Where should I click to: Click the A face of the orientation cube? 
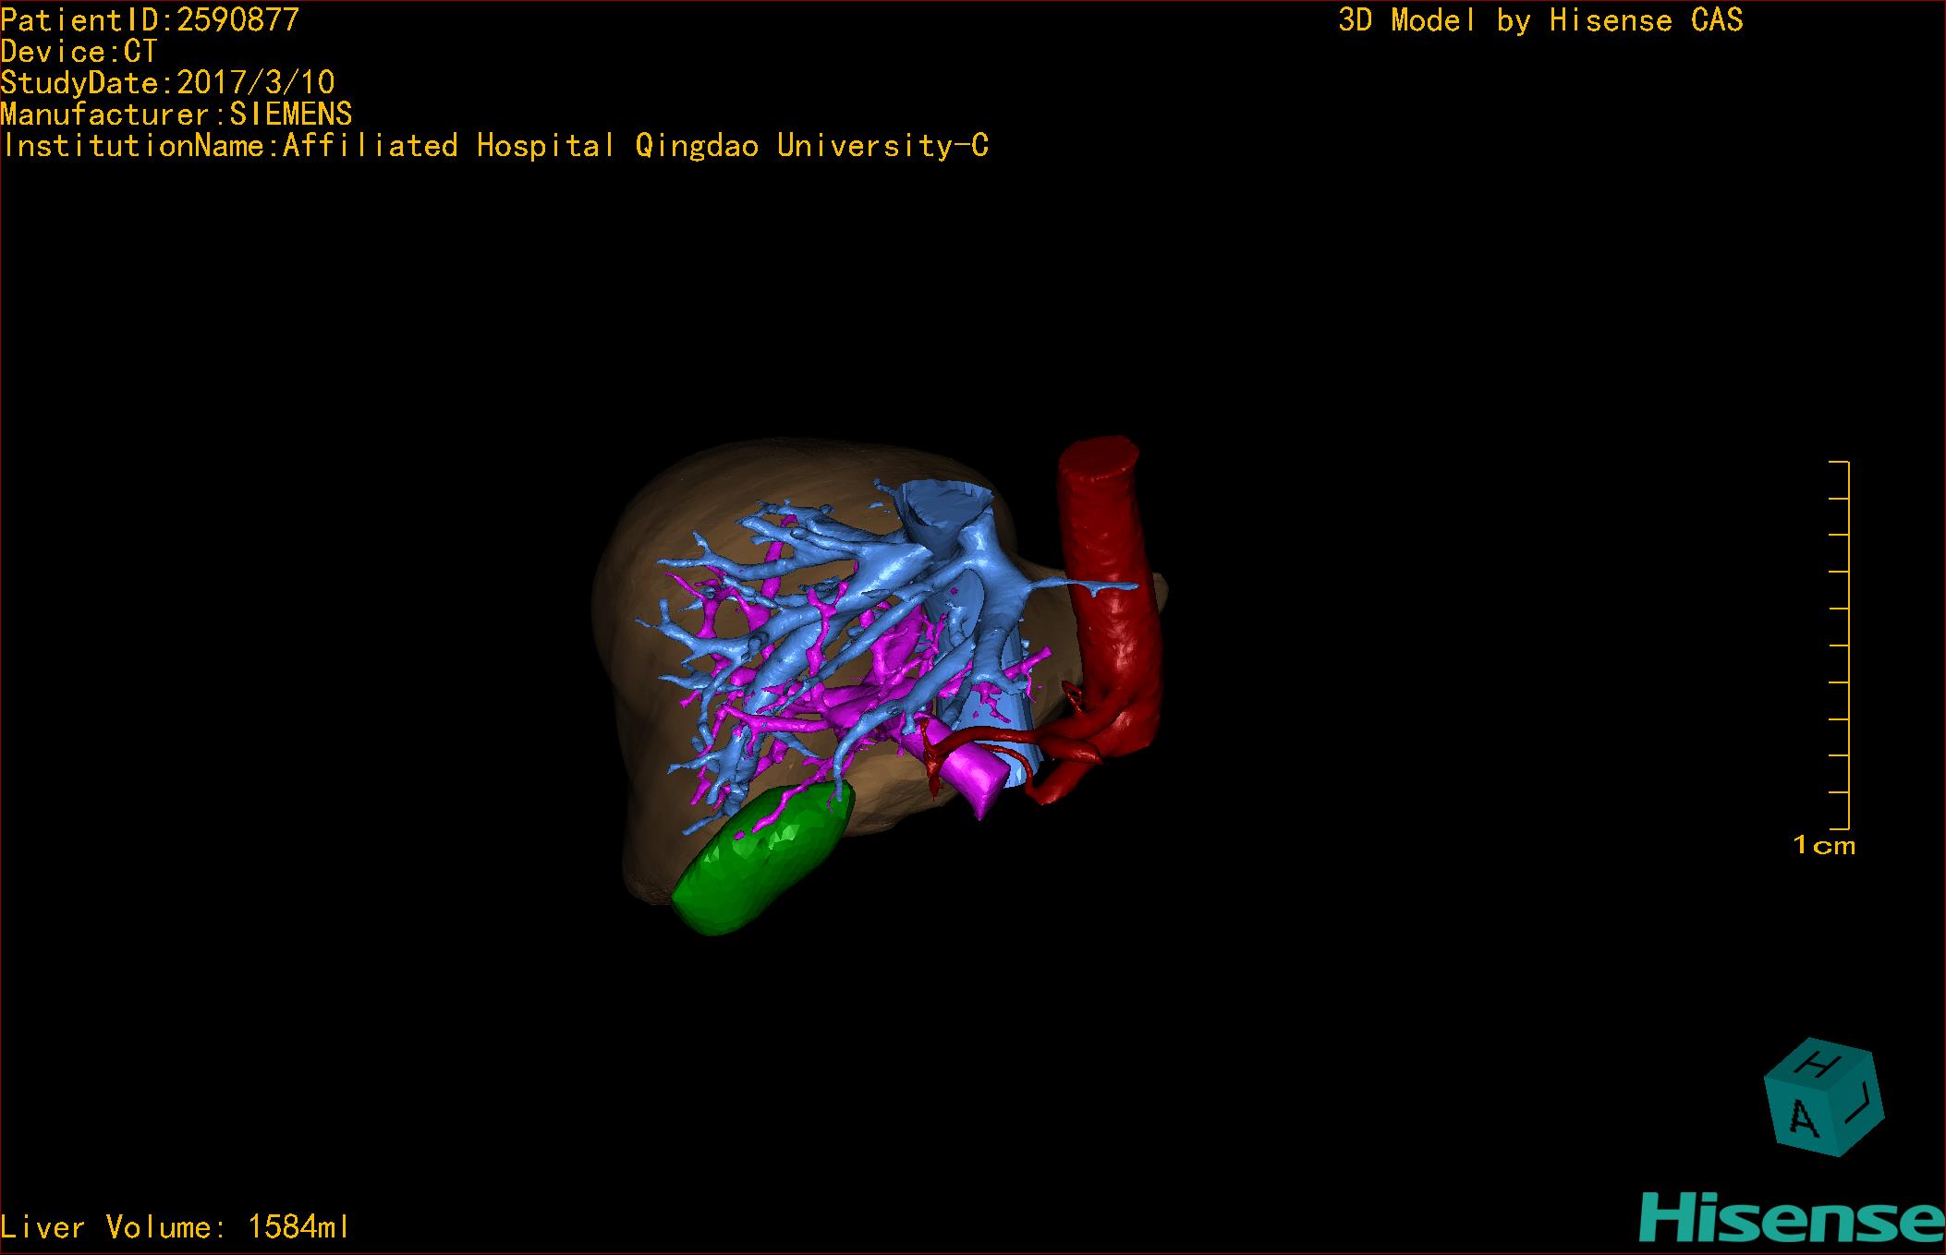coord(1803,1118)
